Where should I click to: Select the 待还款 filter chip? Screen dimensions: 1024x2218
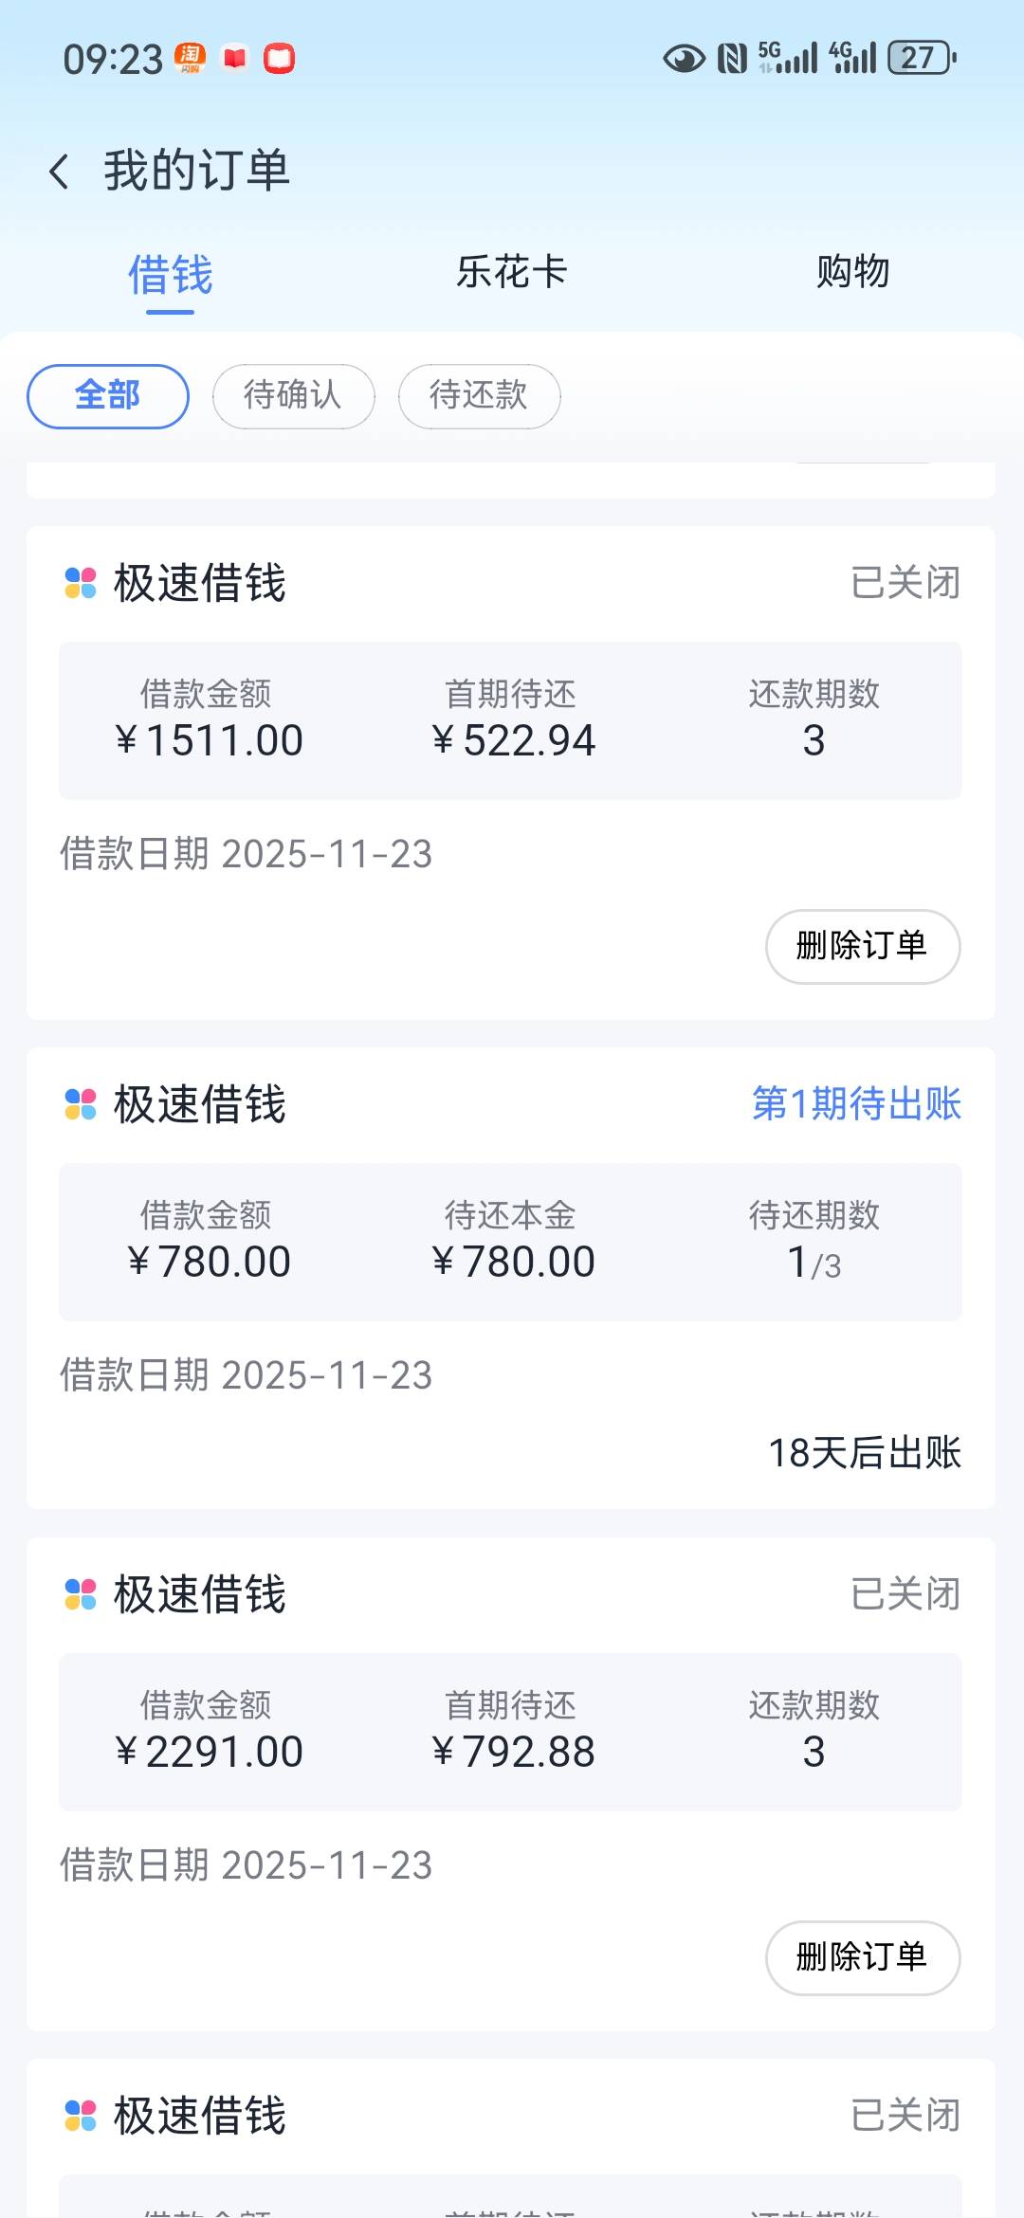coord(479,396)
